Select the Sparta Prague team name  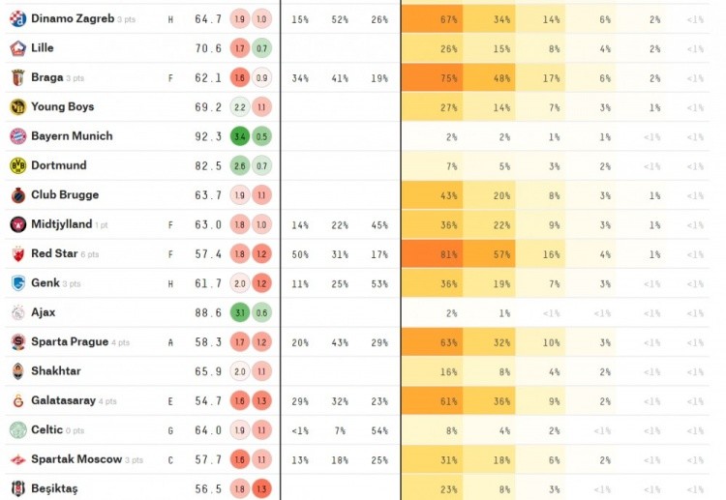click(70, 341)
